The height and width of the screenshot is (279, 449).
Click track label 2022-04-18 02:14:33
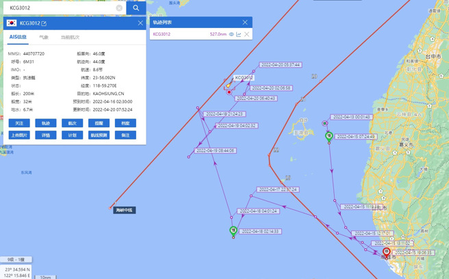[x=260, y=232]
